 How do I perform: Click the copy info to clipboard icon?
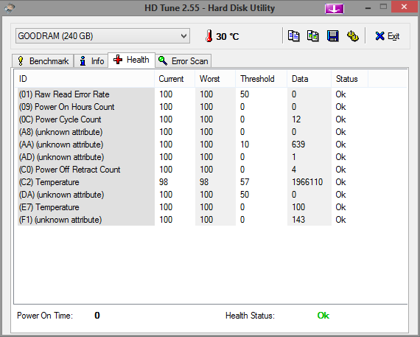pos(293,36)
